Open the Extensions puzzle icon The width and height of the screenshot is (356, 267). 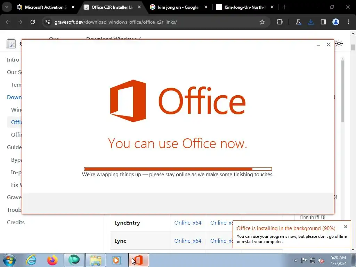pos(280,22)
